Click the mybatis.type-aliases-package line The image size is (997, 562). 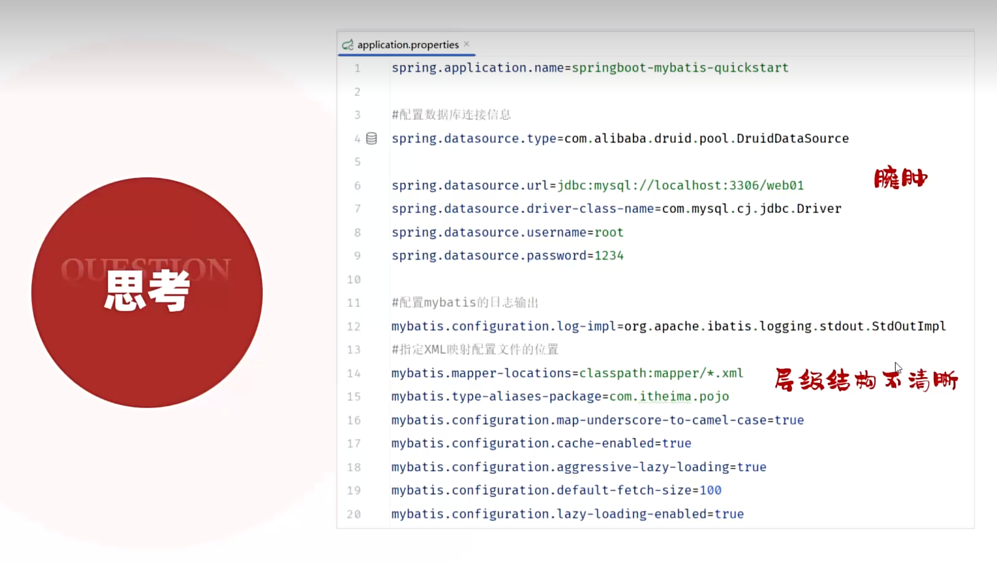click(561, 396)
